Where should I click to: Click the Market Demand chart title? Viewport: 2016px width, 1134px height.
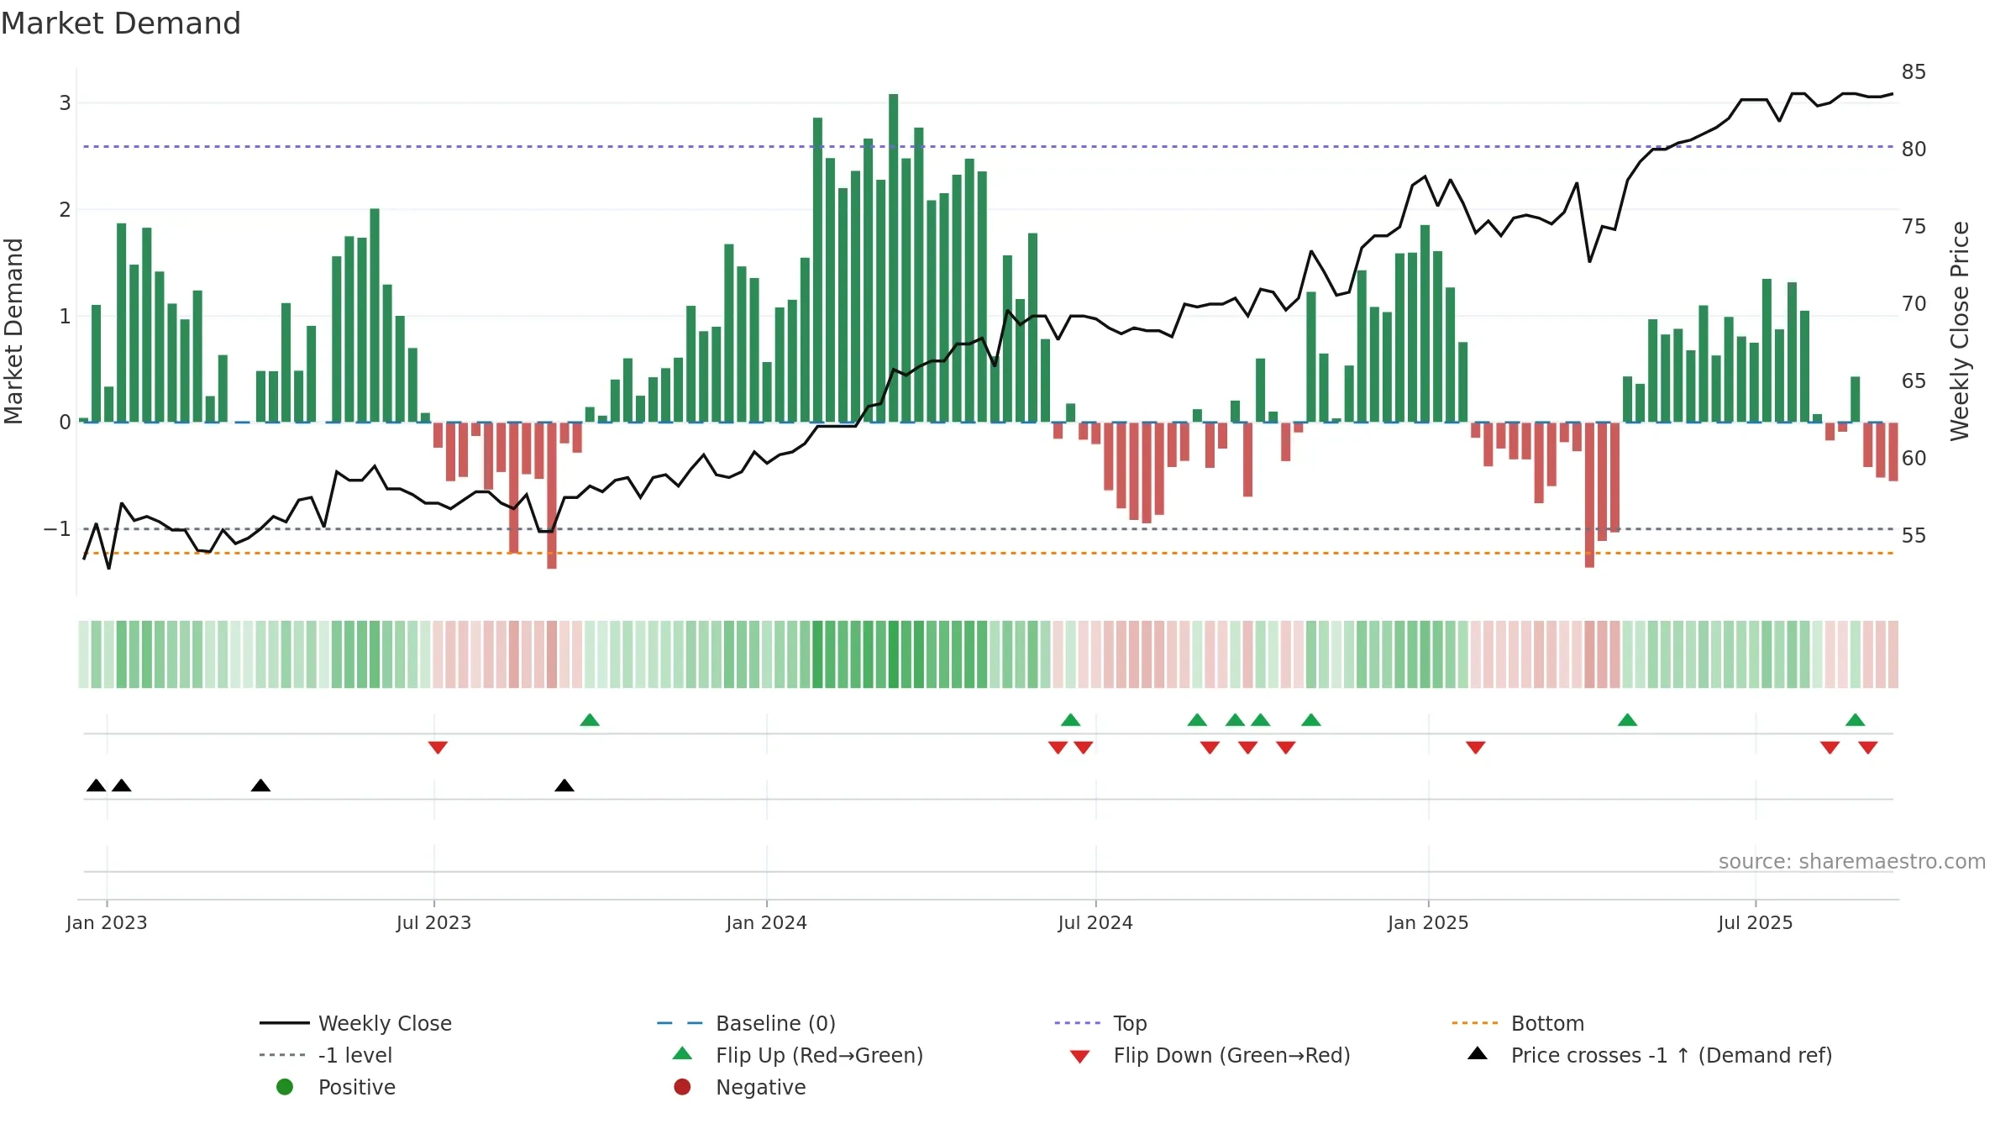click(x=121, y=24)
